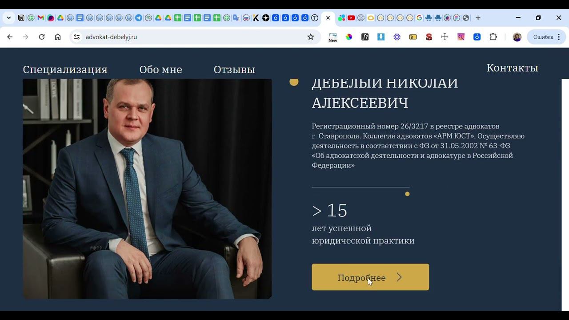Open the Специализация menu item

(65, 70)
